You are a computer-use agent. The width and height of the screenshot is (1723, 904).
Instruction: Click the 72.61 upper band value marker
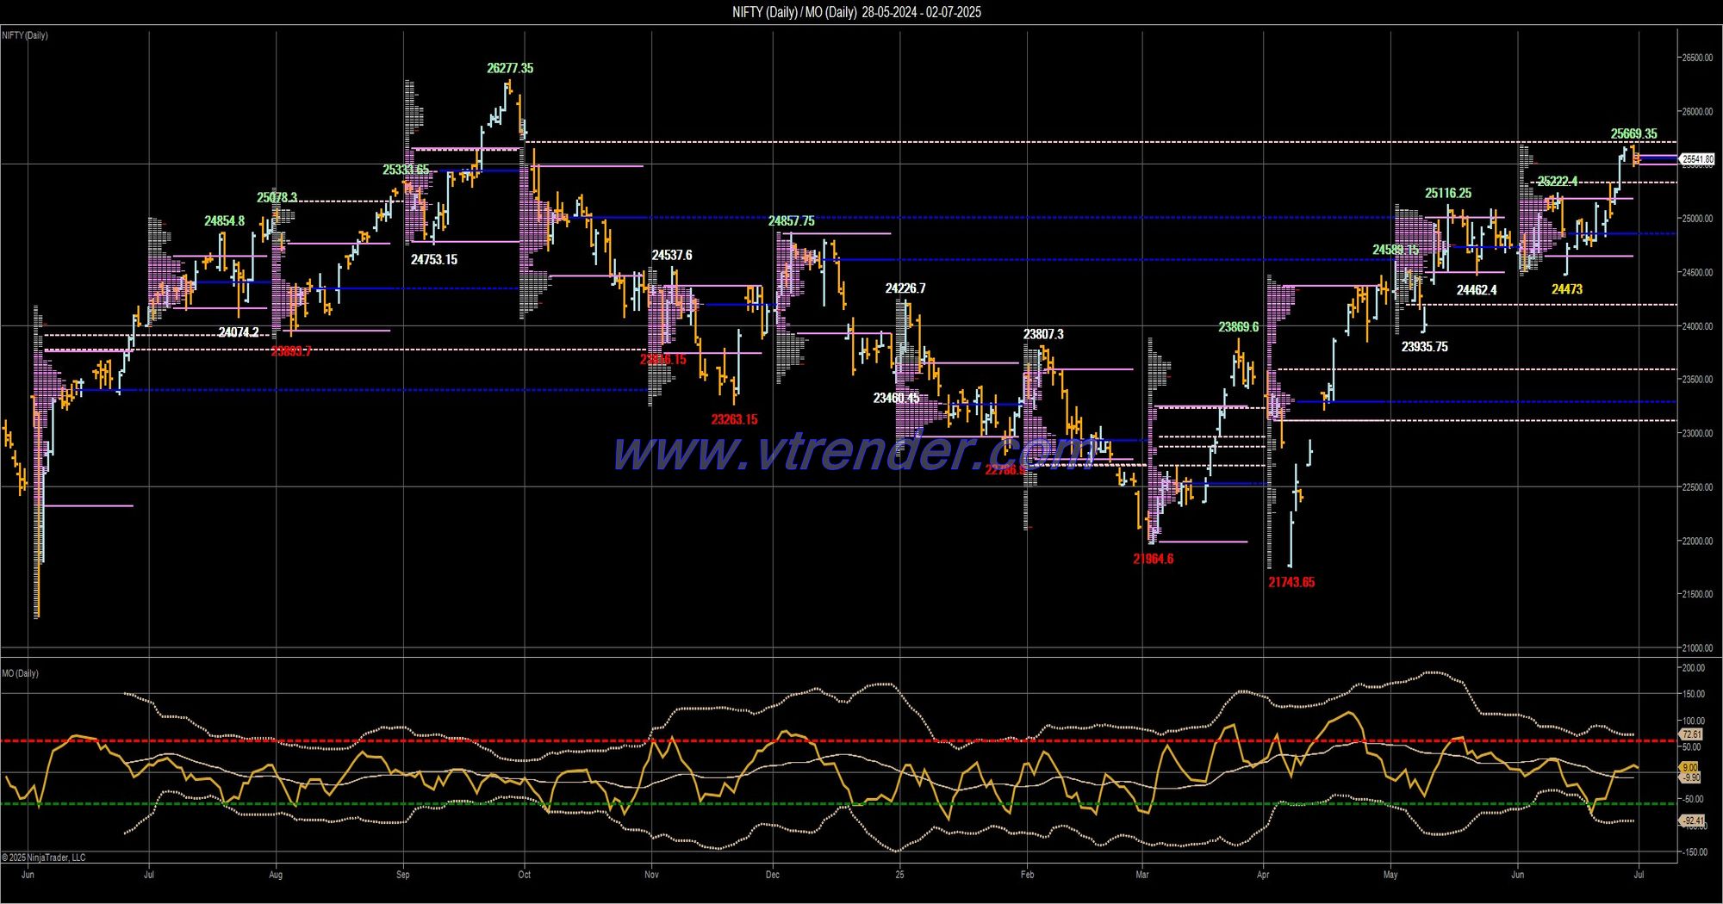pos(1692,734)
